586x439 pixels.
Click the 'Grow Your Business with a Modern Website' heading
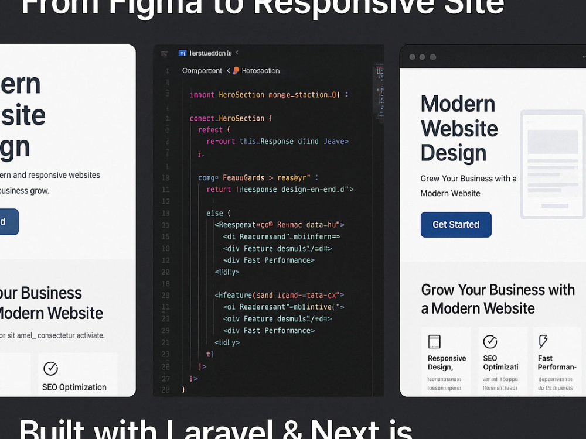(x=498, y=299)
